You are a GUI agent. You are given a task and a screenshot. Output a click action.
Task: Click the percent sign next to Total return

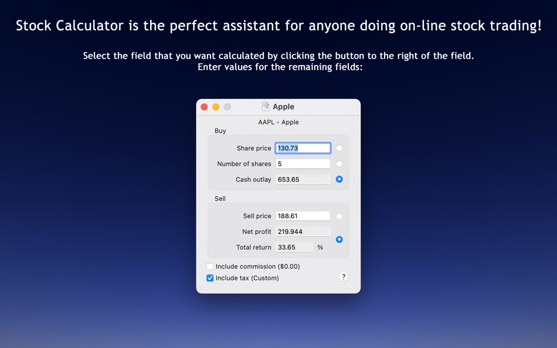320,247
